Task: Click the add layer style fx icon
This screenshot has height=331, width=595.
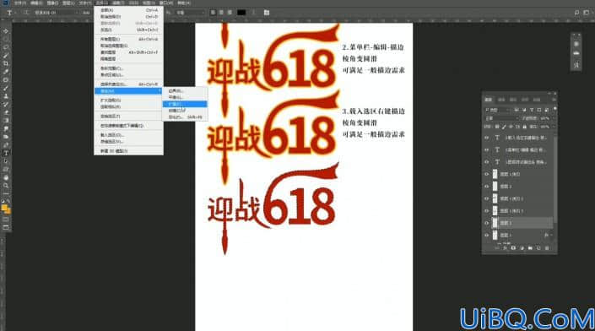Action: point(505,248)
